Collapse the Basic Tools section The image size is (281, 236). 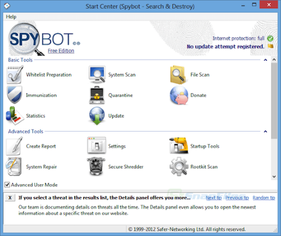[265, 60]
